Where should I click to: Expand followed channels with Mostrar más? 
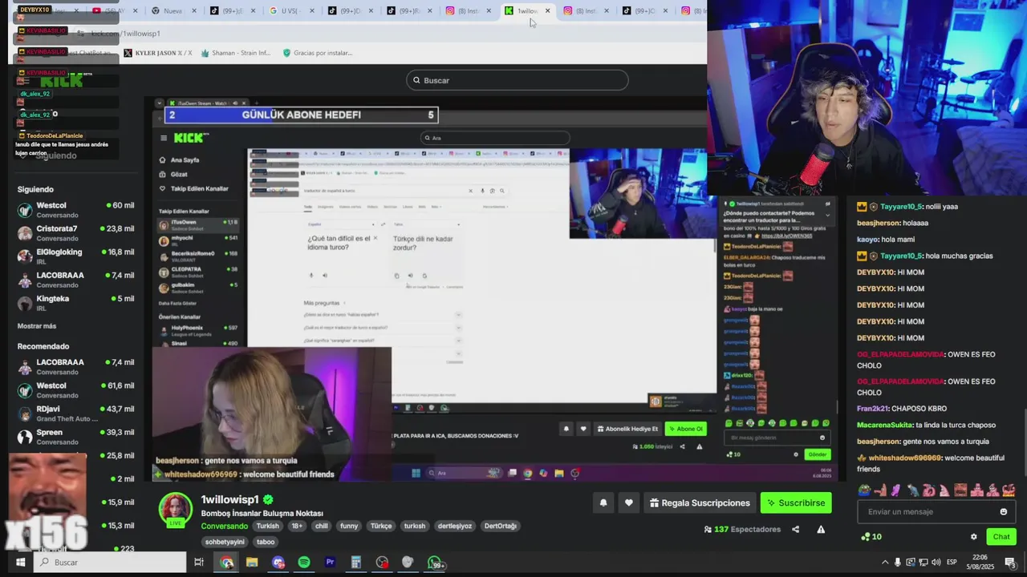(x=37, y=326)
